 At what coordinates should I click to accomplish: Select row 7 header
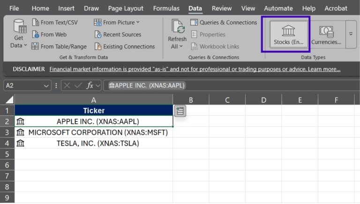(7, 176)
